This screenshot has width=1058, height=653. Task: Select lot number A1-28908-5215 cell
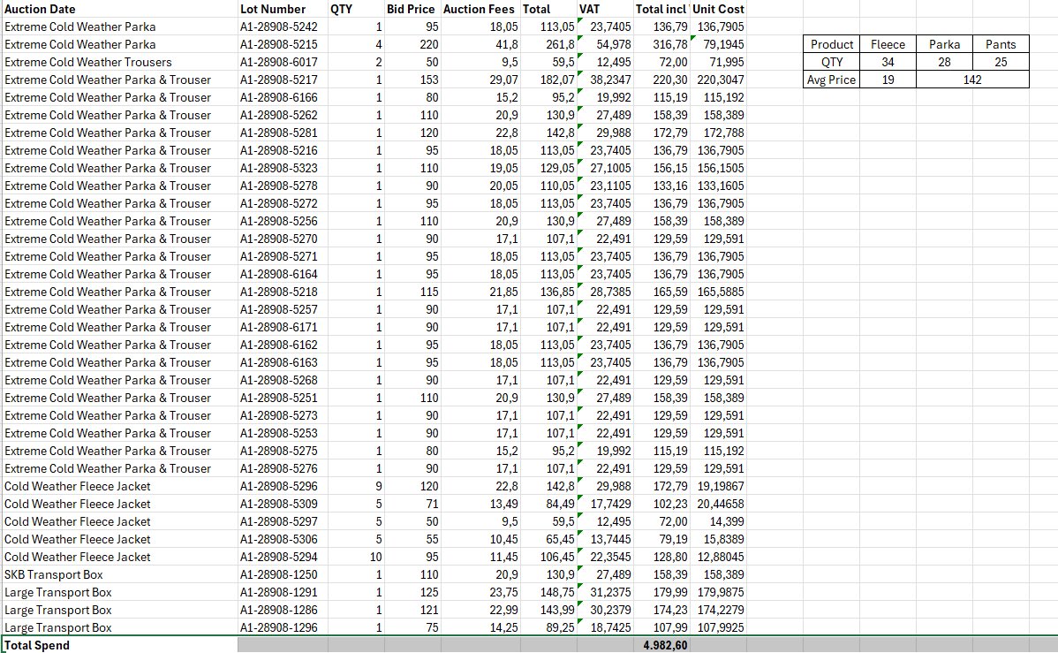click(283, 44)
